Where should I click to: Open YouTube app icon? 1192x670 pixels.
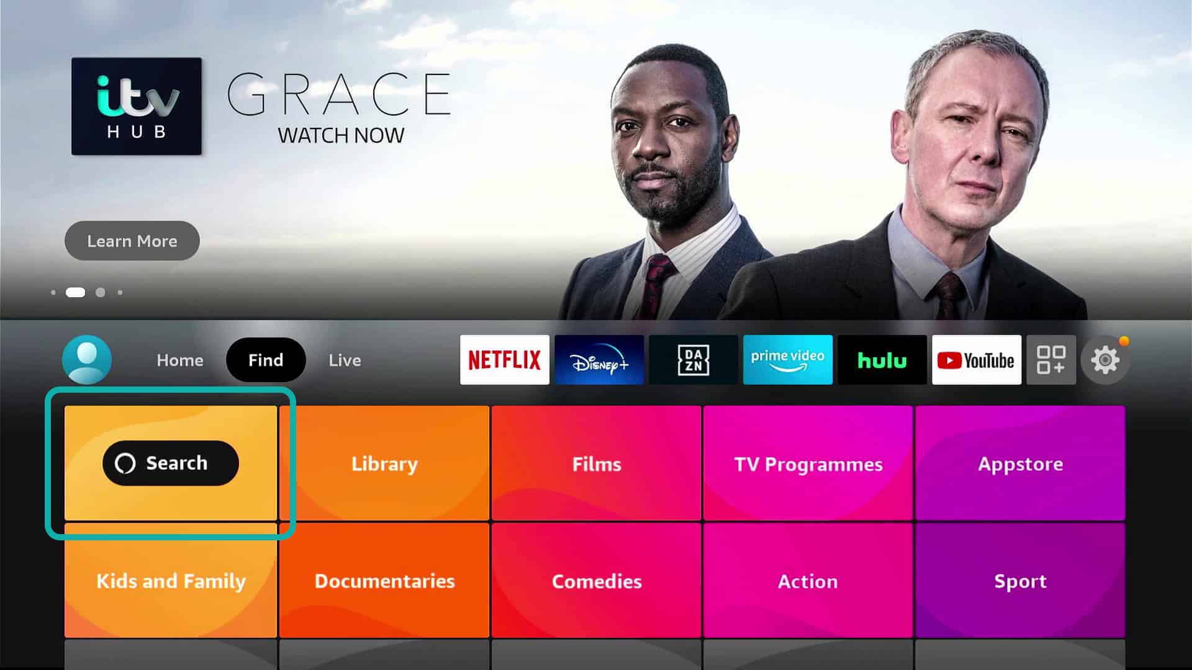[x=976, y=360]
